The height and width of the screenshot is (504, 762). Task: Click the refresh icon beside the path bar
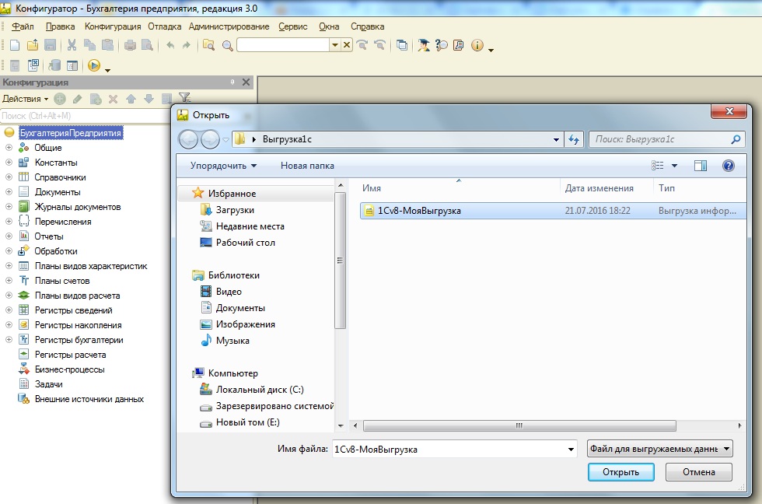pyautogui.click(x=574, y=139)
